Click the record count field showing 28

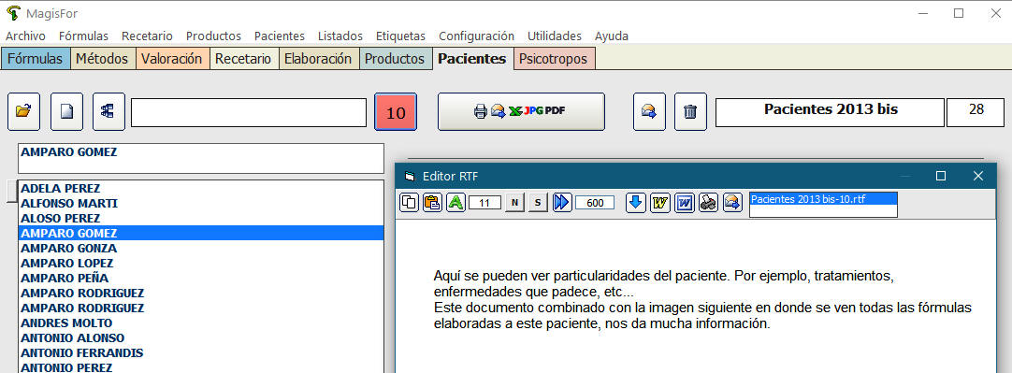976,112
